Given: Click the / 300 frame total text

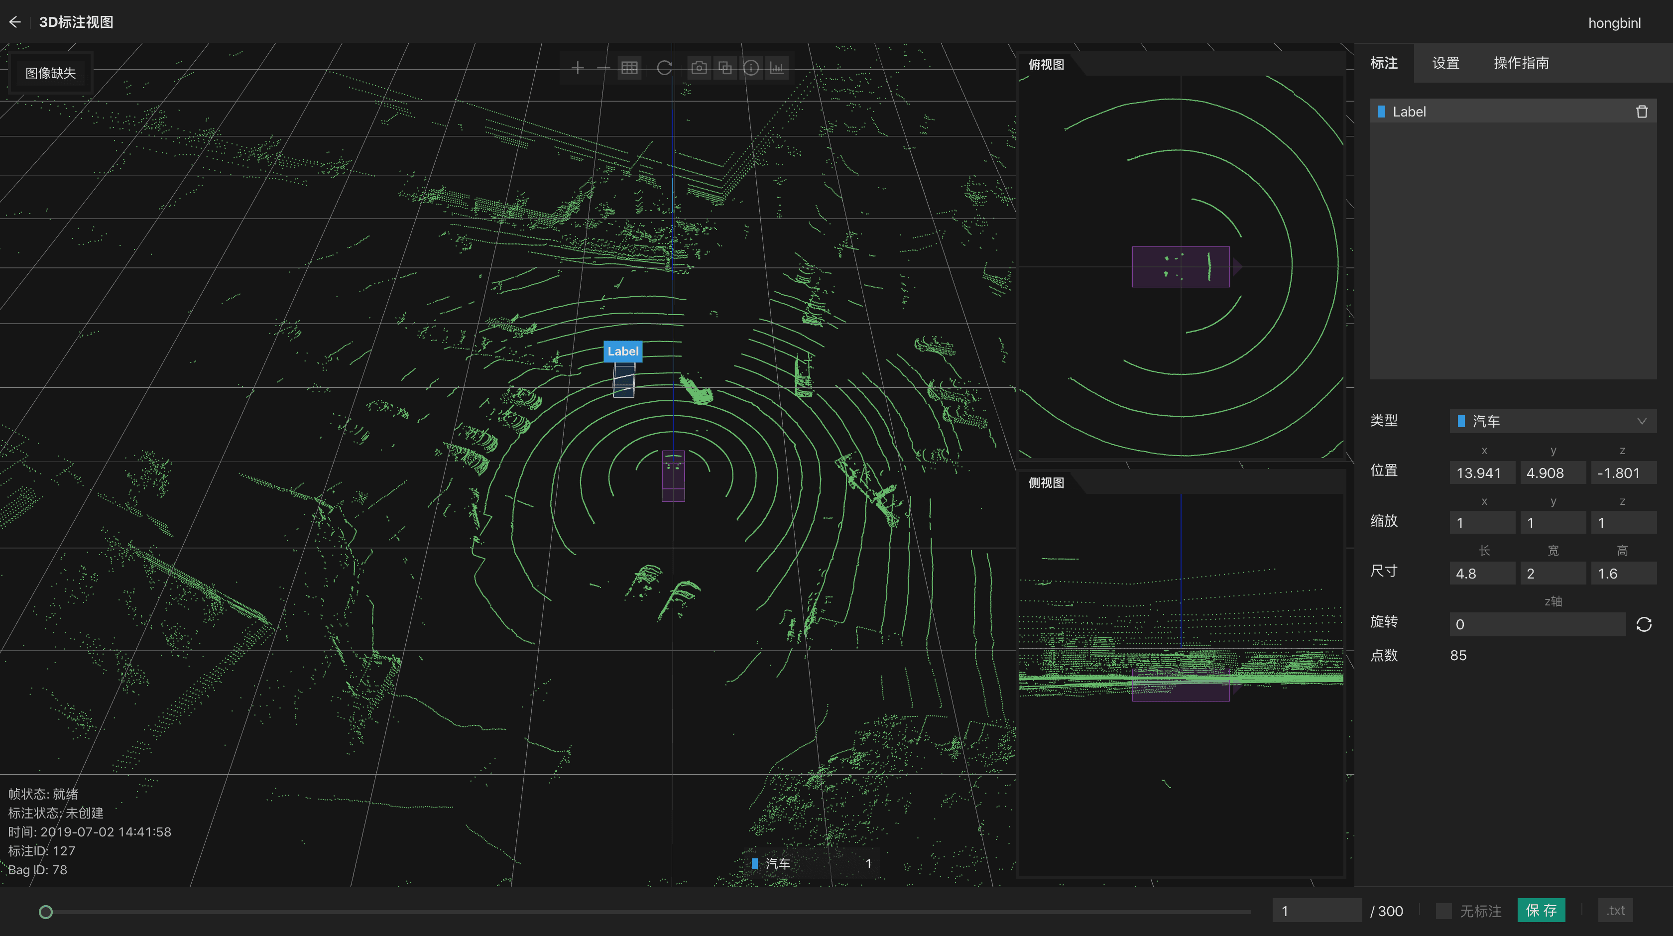Looking at the screenshot, I should (1387, 911).
